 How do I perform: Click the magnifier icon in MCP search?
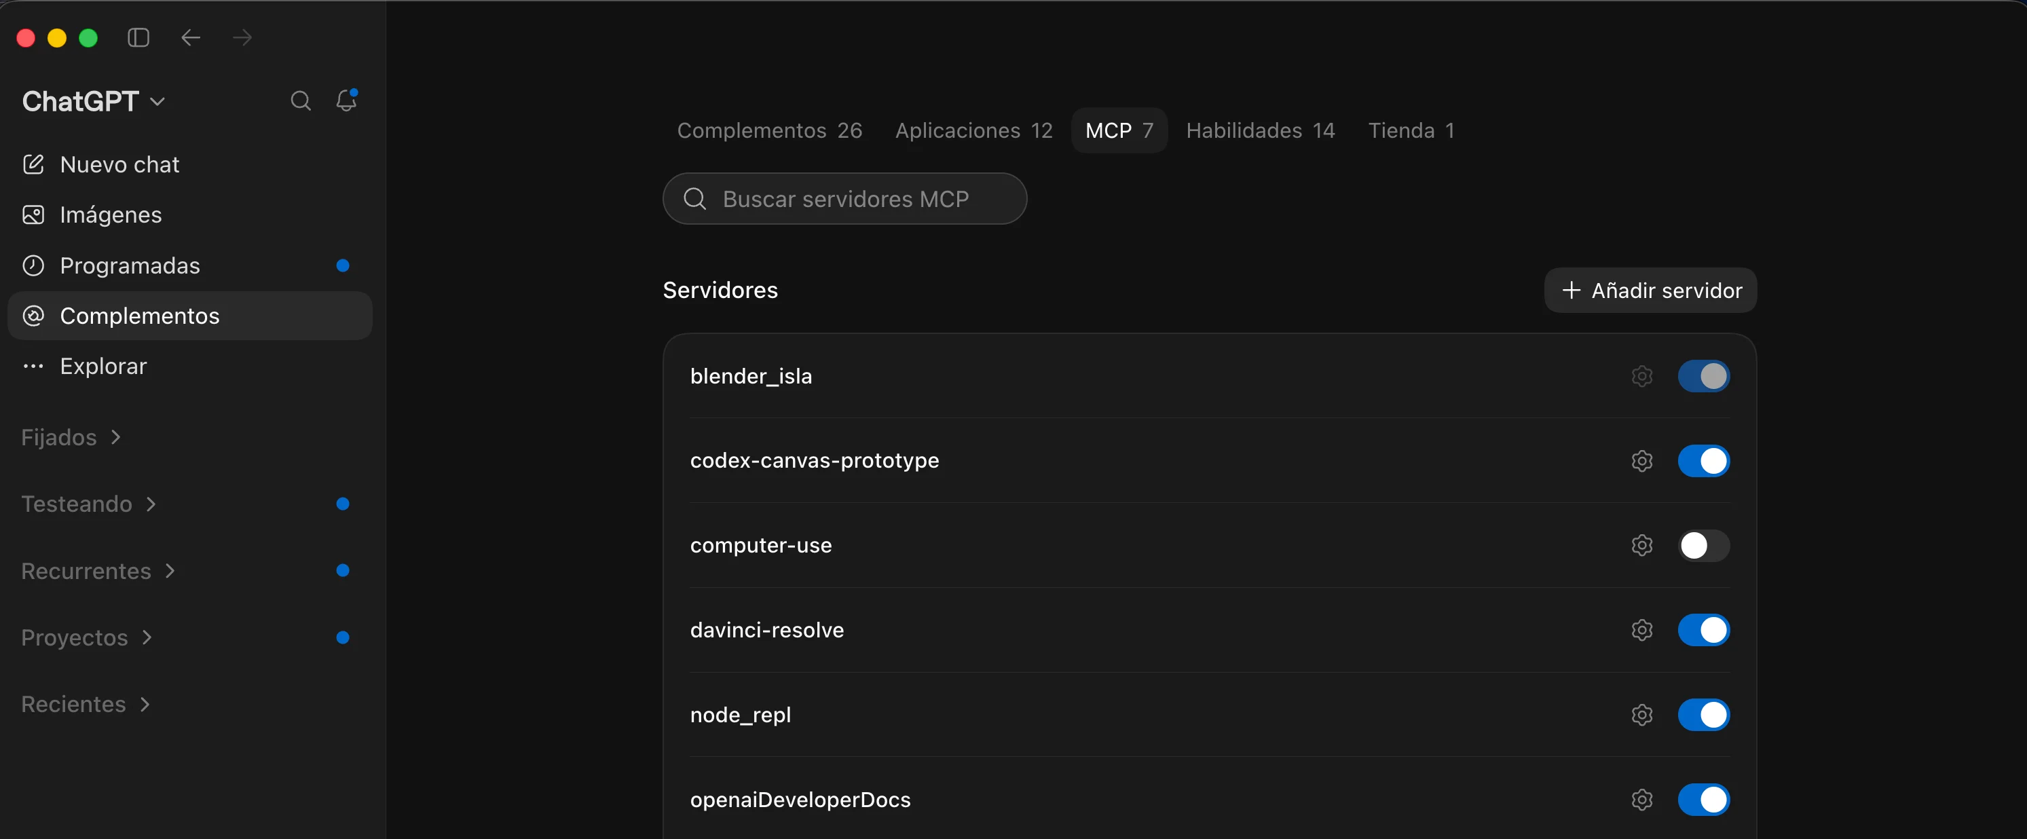pyautogui.click(x=695, y=198)
